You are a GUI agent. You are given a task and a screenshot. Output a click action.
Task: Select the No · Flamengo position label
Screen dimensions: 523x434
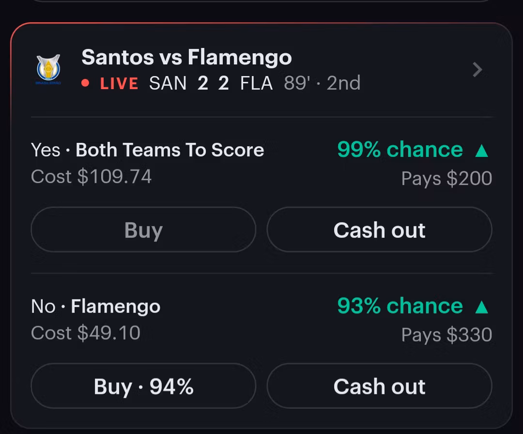[96, 306]
